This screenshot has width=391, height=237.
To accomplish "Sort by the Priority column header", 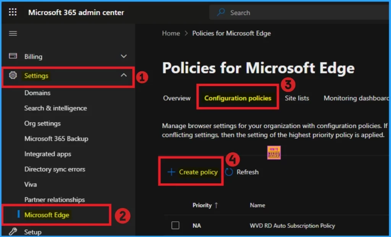I will [202, 205].
